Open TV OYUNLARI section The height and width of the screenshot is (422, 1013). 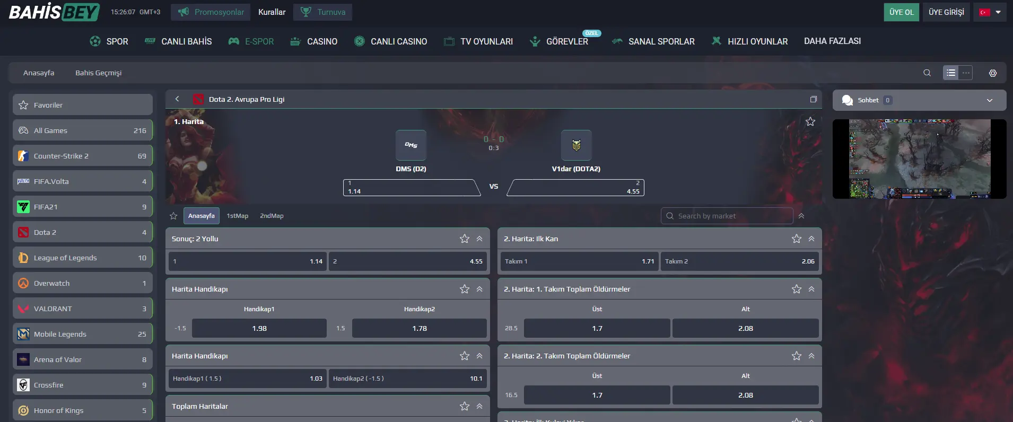[478, 41]
